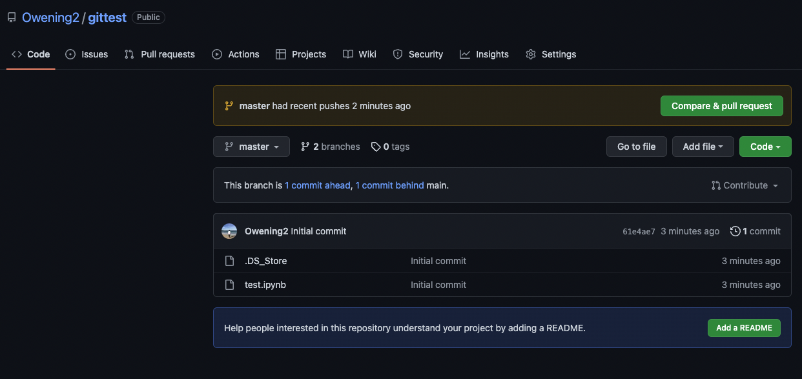
Task: Expand the Add file dropdown
Action: point(703,147)
